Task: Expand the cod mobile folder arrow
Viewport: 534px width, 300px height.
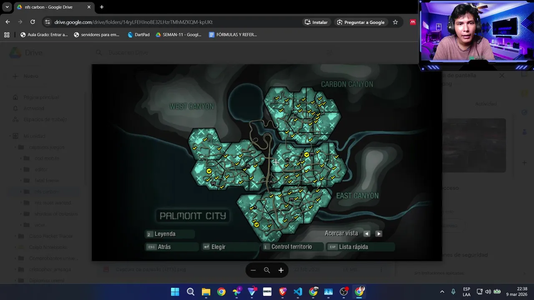Action: point(21,158)
